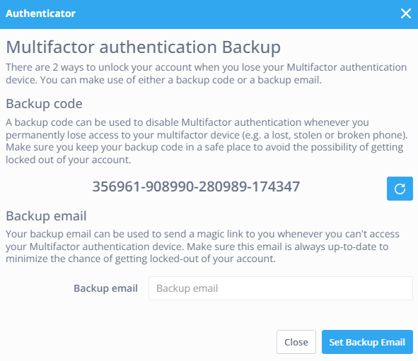The image size is (418, 361).
Task: Focus the Backup email input field
Action: coord(281,288)
